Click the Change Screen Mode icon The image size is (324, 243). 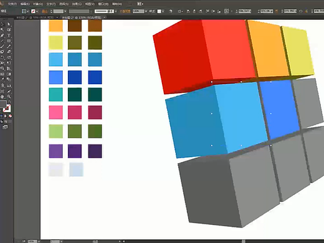pyautogui.click(x=5, y=127)
